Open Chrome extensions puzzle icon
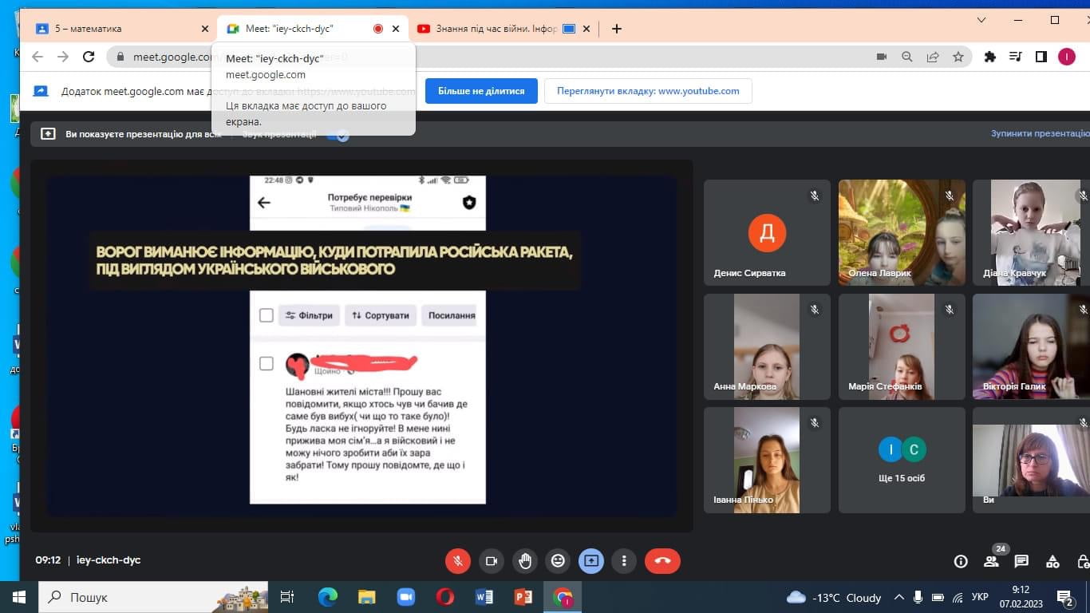Viewport: 1090px width, 613px height. 990,57
